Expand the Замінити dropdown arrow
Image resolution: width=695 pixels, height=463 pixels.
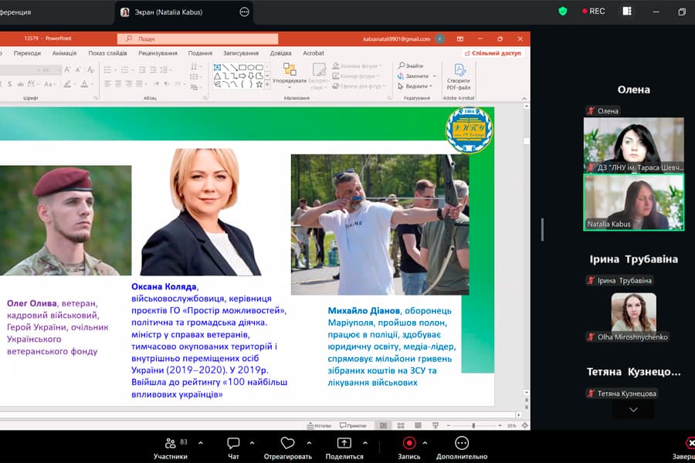435,76
